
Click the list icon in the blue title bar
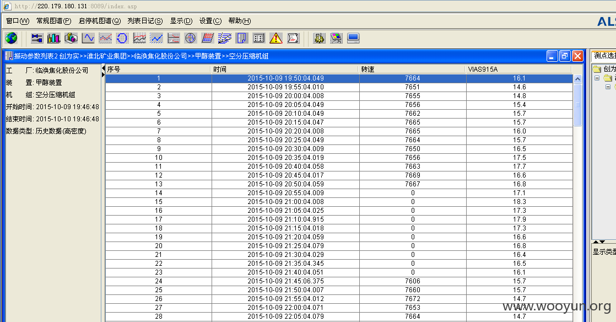click(9, 56)
